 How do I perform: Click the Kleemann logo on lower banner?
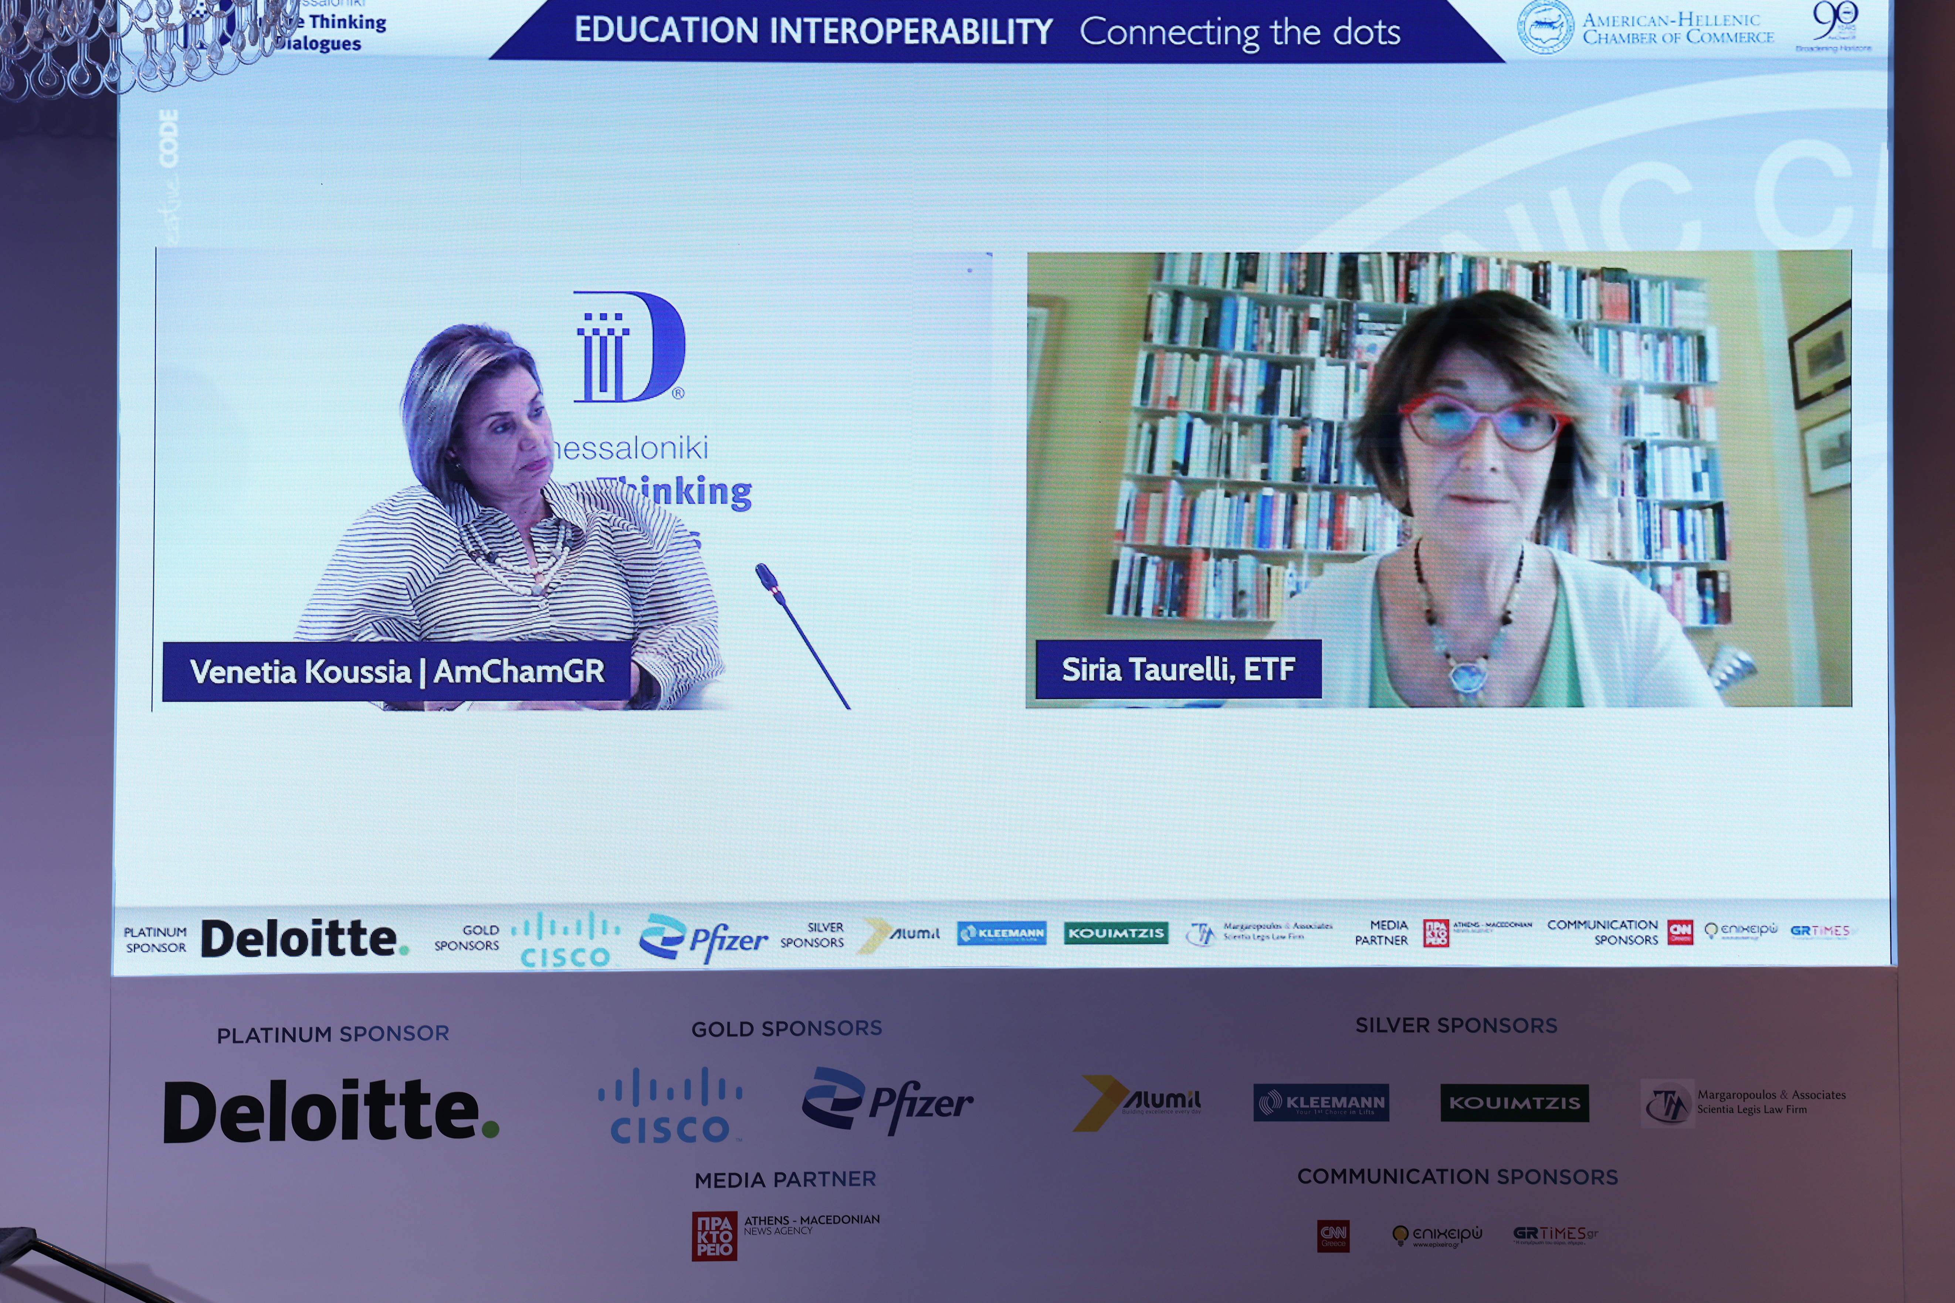pyautogui.click(x=1321, y=1103)
